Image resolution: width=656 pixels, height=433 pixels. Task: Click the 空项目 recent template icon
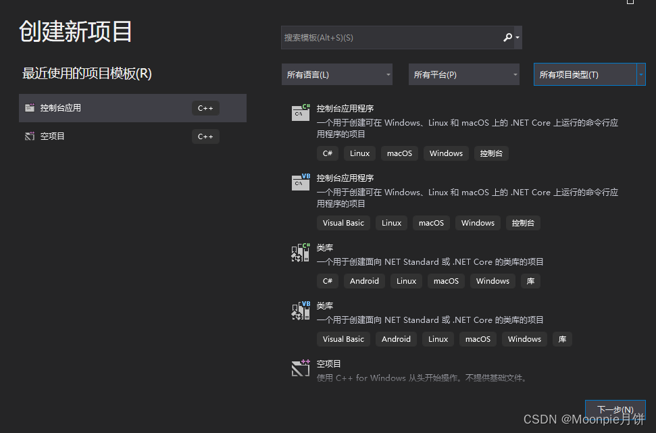[28, 136]
